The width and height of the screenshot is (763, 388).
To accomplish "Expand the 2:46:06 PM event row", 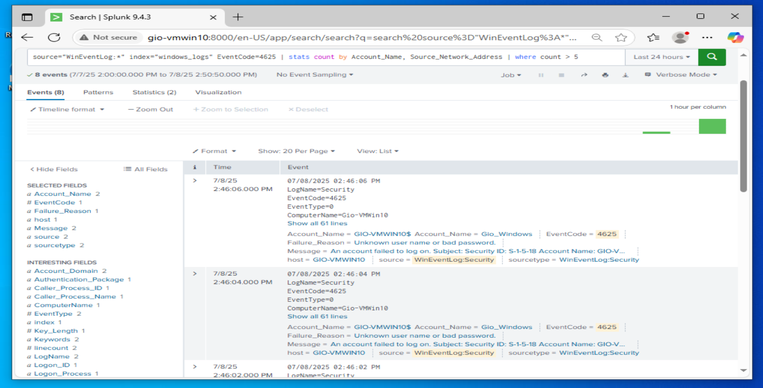I will pyautogui.click(x=195, y=181).
